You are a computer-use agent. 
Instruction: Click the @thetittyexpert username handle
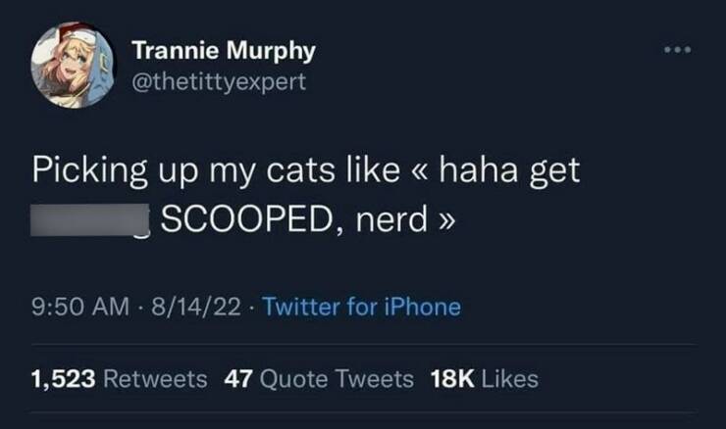218,82
